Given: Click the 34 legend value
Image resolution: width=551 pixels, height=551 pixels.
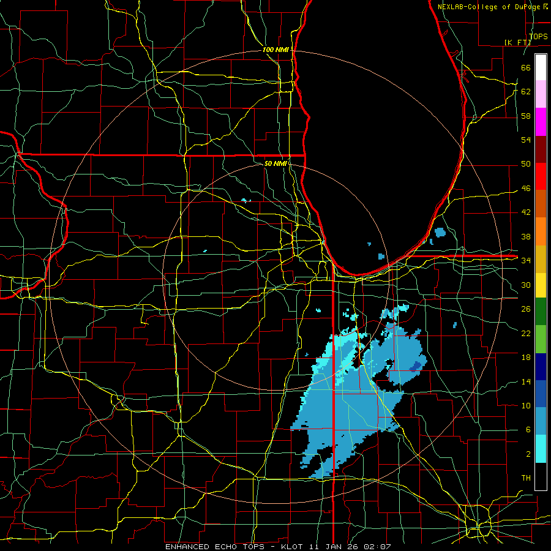Looking at the screenshot, I should click(x=526, y=261).
